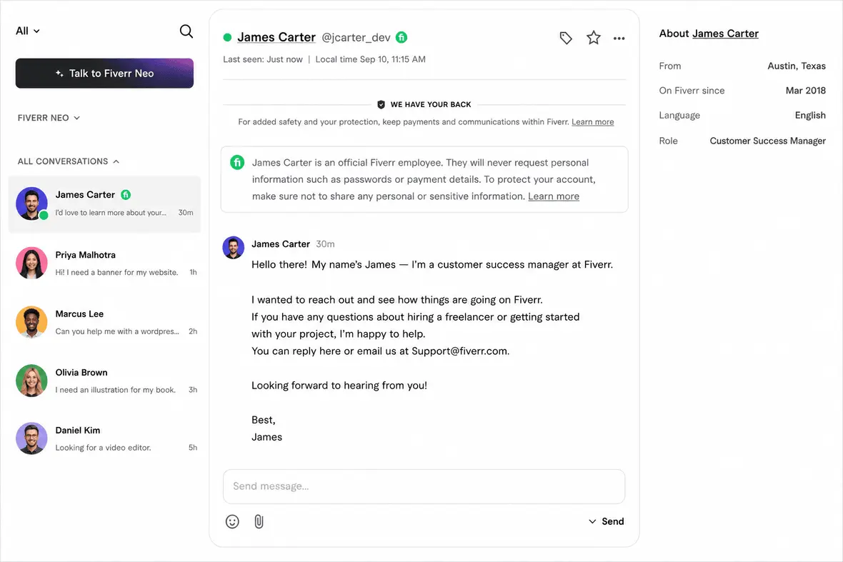Click Fiverr badge beside James Carter in list
843x562 pixels.
(x=126, y=194)
